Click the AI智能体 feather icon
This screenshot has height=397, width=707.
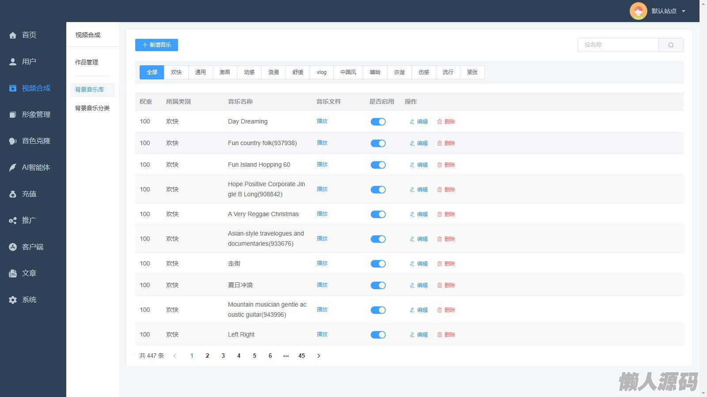(x=13, y=168)
